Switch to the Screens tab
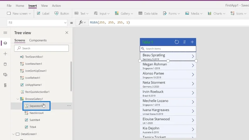 pyautogui.click(x=20, y=40)
